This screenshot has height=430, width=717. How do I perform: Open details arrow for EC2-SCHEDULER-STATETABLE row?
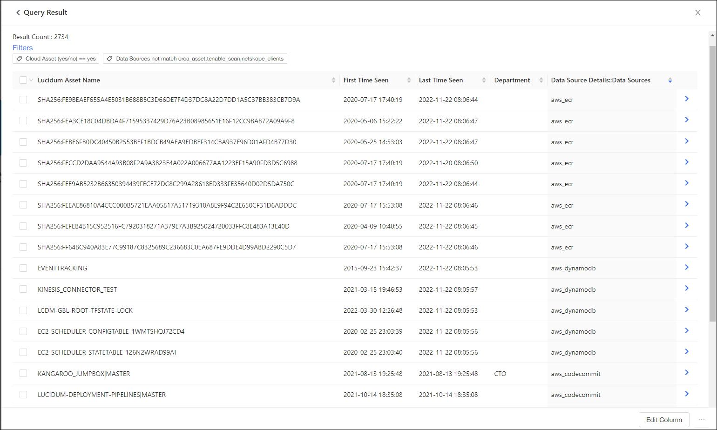687,351
